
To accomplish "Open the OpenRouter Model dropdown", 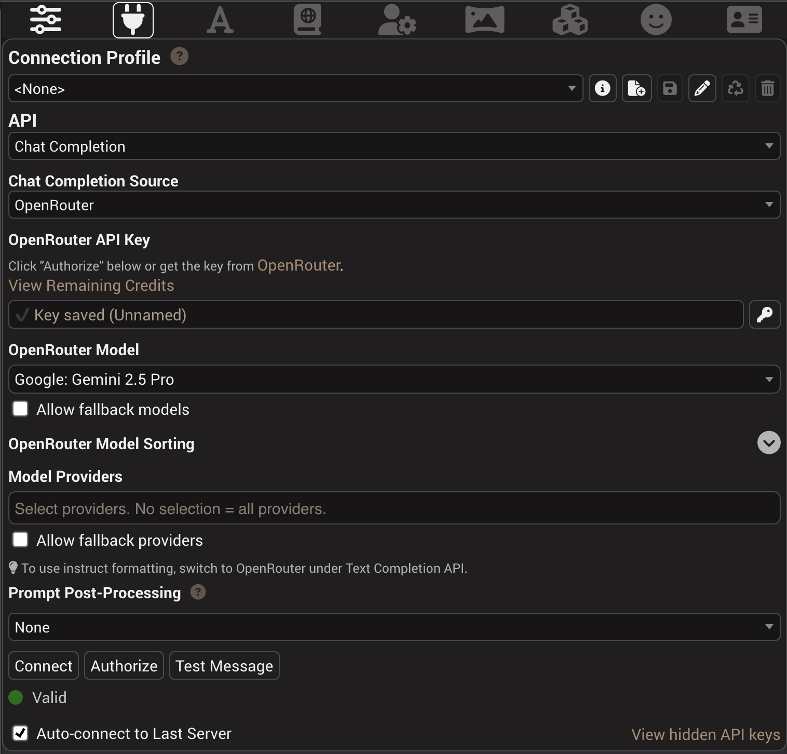I will click(393, 379).
